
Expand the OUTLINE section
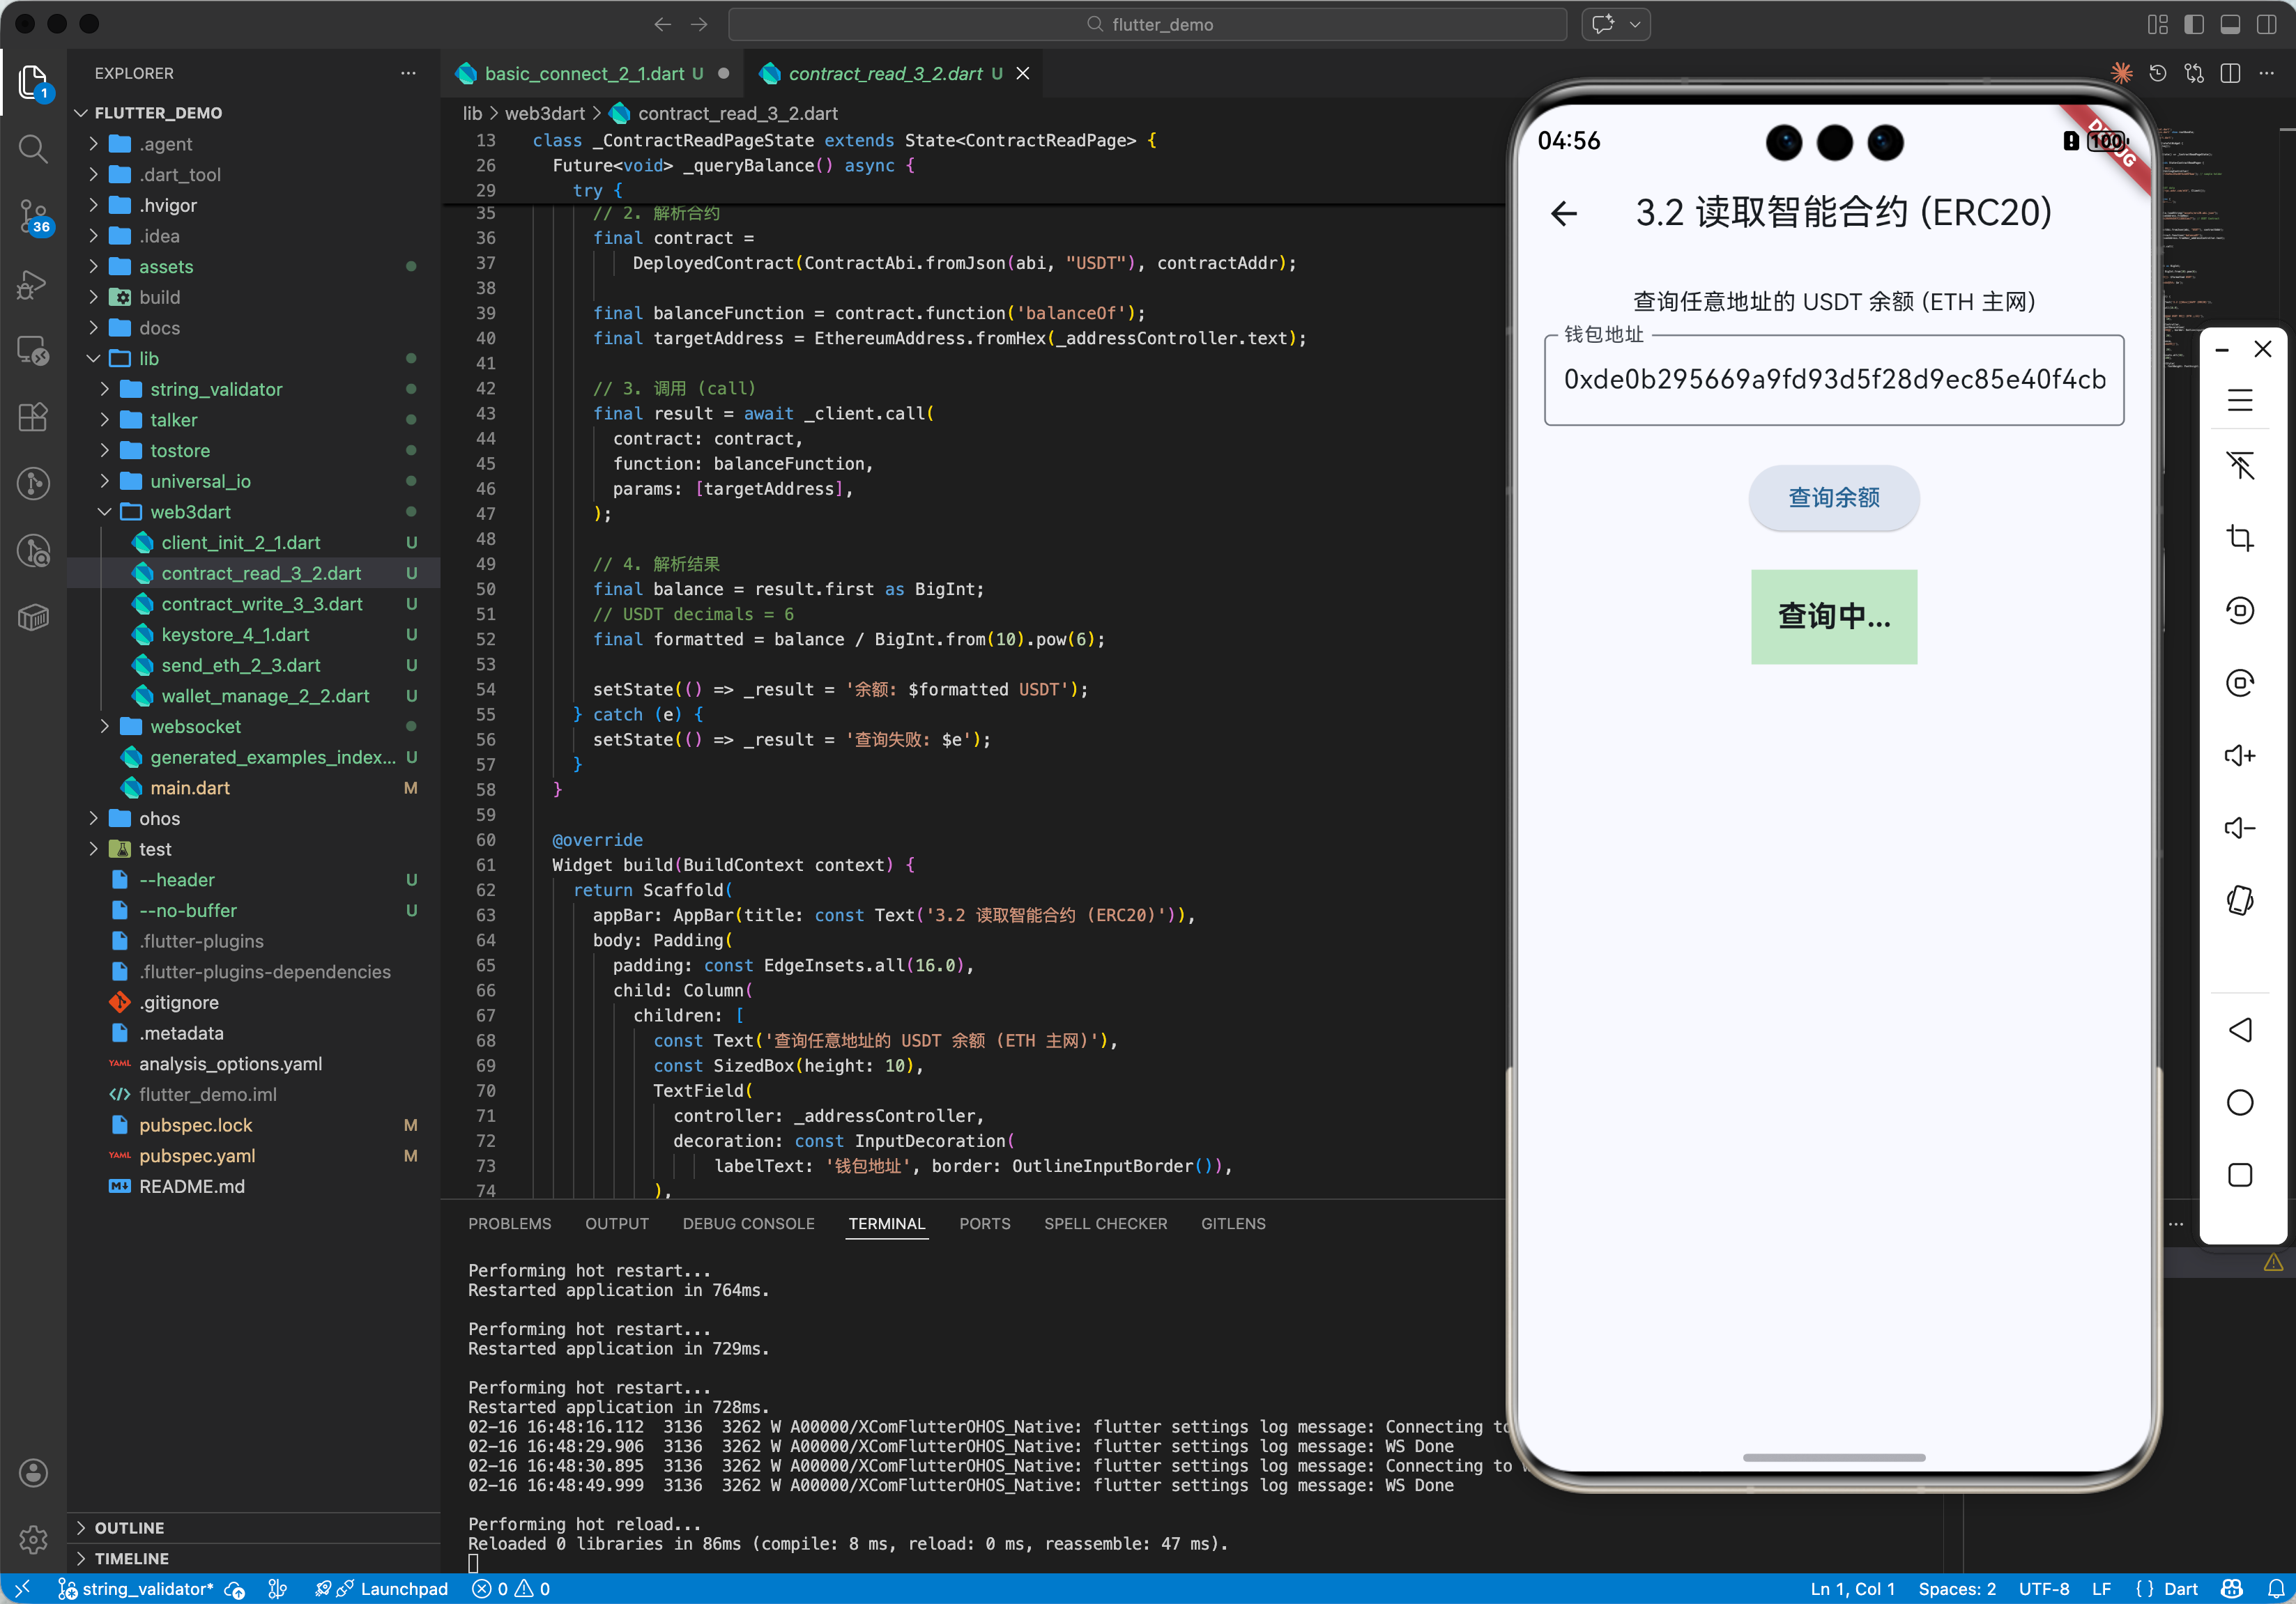point(129,1527)
